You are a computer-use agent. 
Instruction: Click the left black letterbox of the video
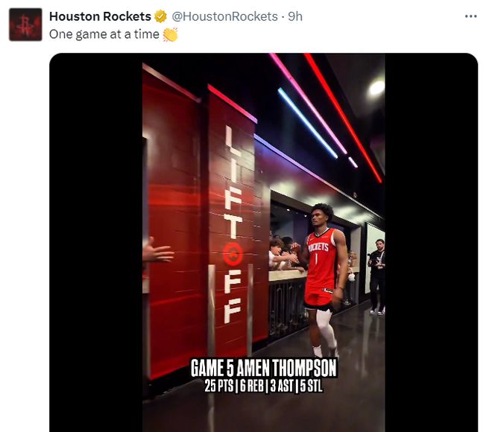[96, 242]
